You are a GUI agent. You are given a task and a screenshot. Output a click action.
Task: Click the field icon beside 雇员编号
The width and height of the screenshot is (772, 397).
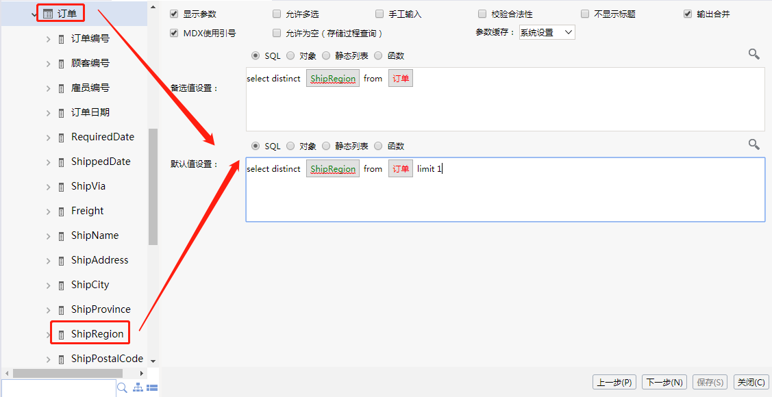(x=62, y=88)
